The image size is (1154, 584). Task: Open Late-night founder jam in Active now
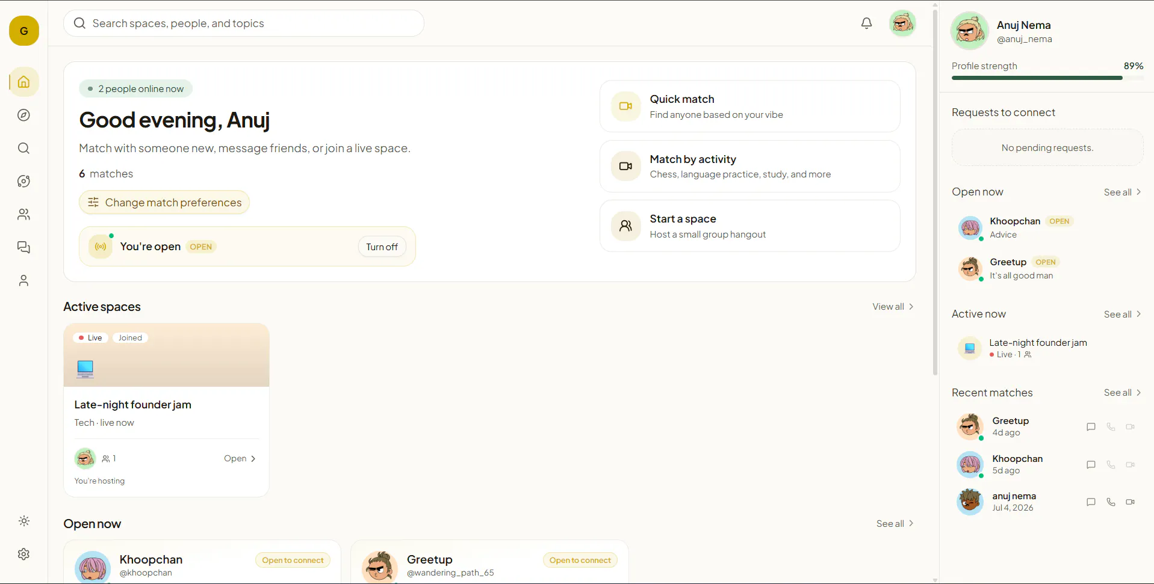pyautogui.click(x=1047, y=348)
